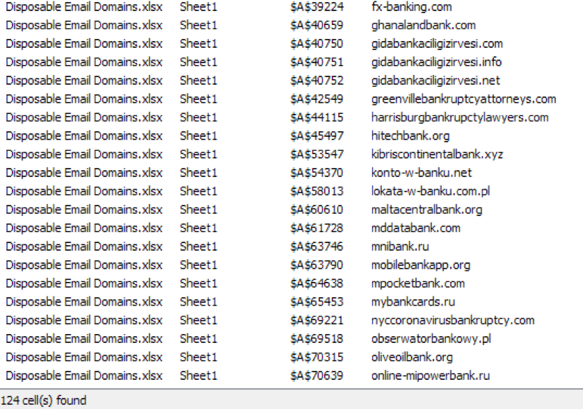Click workbook name in mddatabank.com row

84,228
